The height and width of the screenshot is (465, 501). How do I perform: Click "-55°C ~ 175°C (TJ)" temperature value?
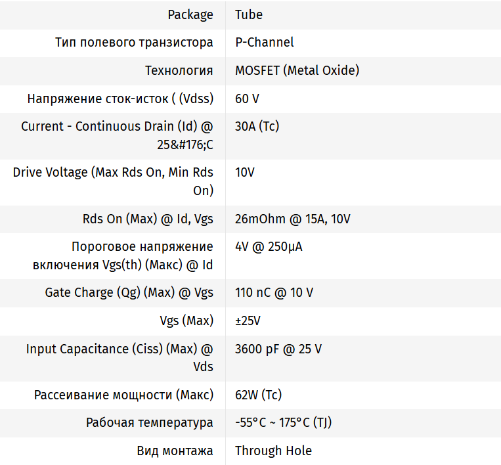pos(283,423)
